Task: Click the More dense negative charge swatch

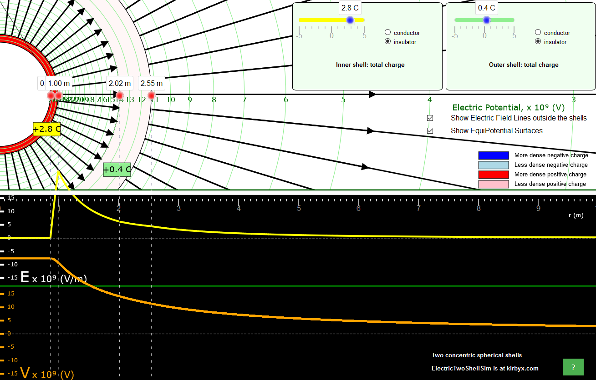Action: pos(493,155)
